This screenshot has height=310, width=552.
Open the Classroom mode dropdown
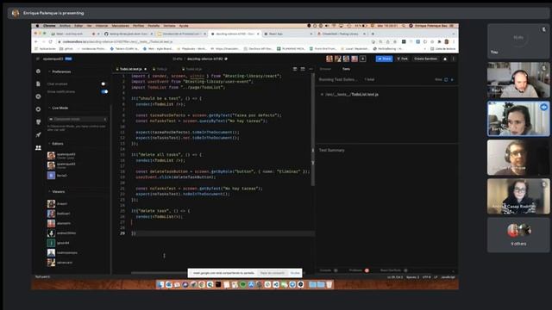(x=77, y=119)
